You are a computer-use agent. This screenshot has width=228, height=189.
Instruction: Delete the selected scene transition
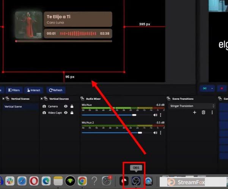[x=203, y=113]
